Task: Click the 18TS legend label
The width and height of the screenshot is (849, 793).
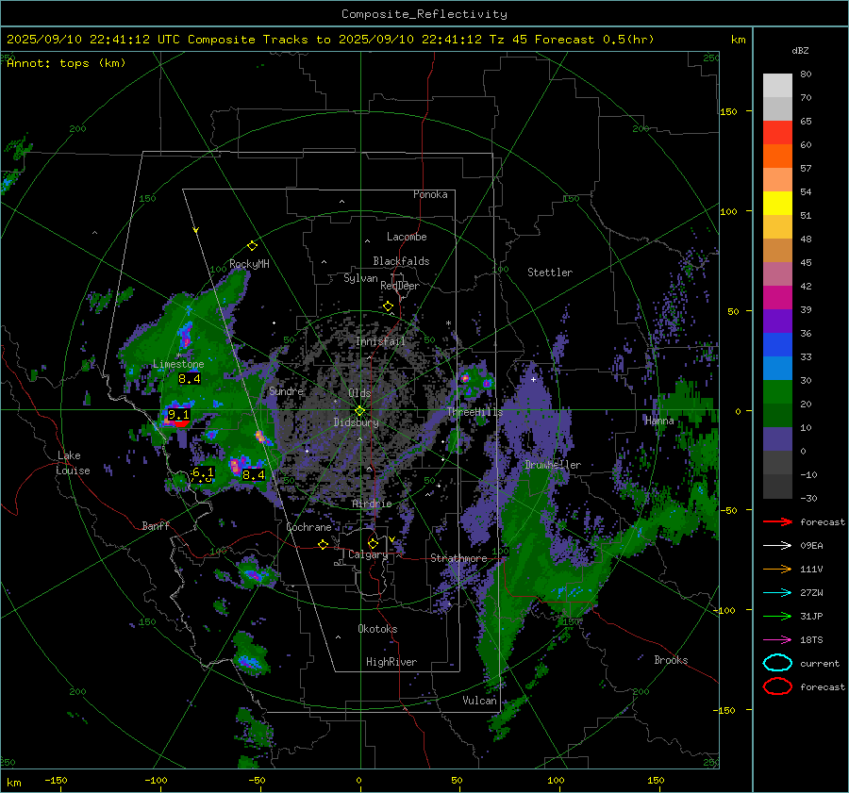Action: [811, 640]
